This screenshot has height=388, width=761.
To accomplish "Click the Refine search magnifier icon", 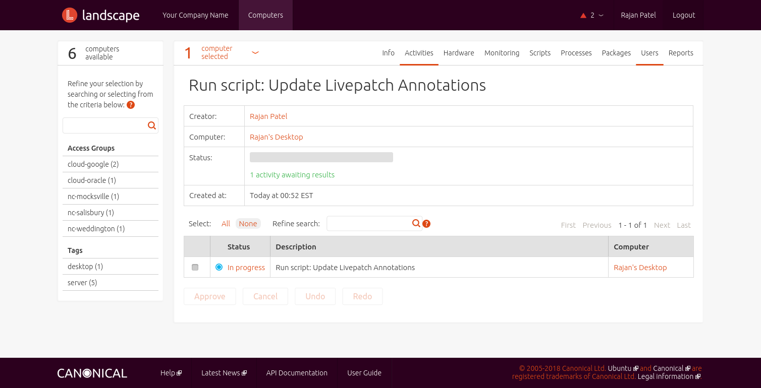I will pyautogui.click(x=416, y=223).
